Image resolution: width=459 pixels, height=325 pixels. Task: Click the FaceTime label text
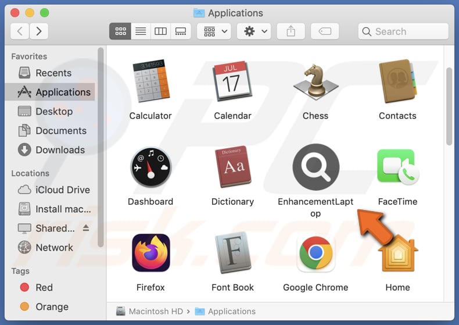[397, 202]
